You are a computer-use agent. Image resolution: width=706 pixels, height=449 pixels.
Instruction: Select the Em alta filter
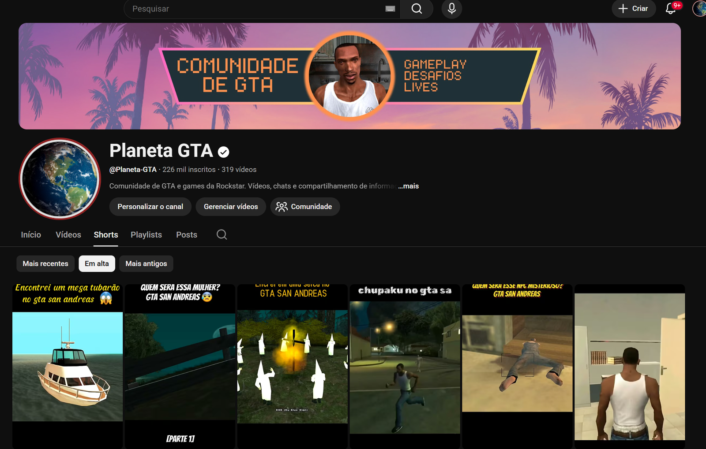coord(97,263)
